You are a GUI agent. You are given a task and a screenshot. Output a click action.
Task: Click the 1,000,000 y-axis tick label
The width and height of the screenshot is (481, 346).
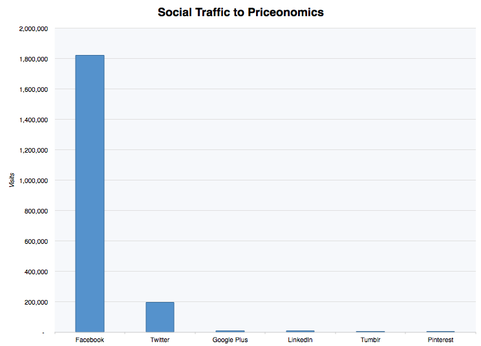(32, 180)
